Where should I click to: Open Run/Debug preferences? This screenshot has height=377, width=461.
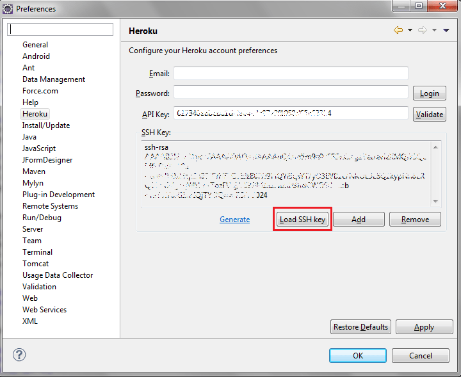click(x=42, y=218)
